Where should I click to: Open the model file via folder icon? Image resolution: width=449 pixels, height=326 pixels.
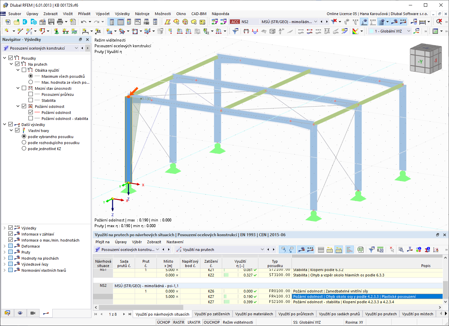(16, 22)
